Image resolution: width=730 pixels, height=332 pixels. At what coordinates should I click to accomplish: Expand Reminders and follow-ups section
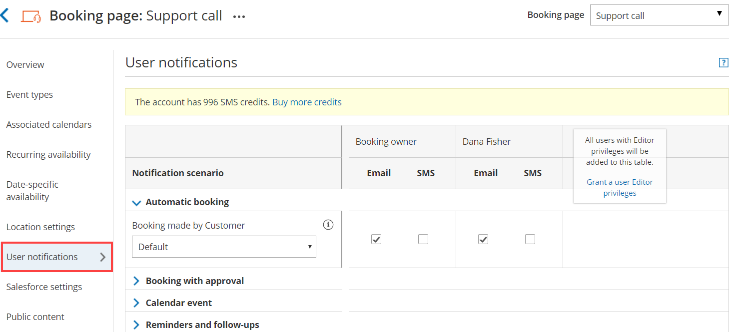[136, 325]
